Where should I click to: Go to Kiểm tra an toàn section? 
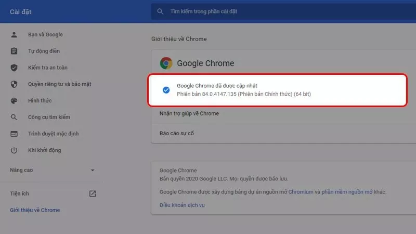[48, 68]
